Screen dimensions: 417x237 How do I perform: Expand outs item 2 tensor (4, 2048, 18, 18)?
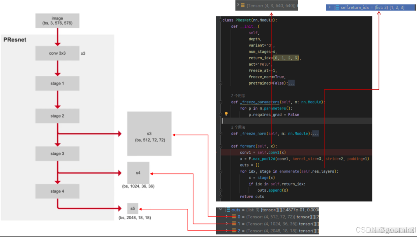(227, 231)
